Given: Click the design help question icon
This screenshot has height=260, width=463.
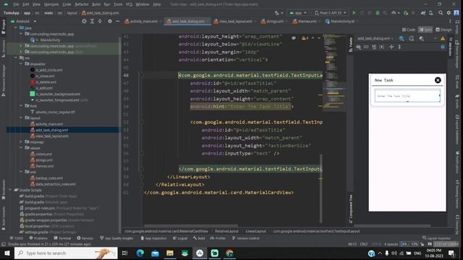Looking at the screenshot, I should [443, 47].
